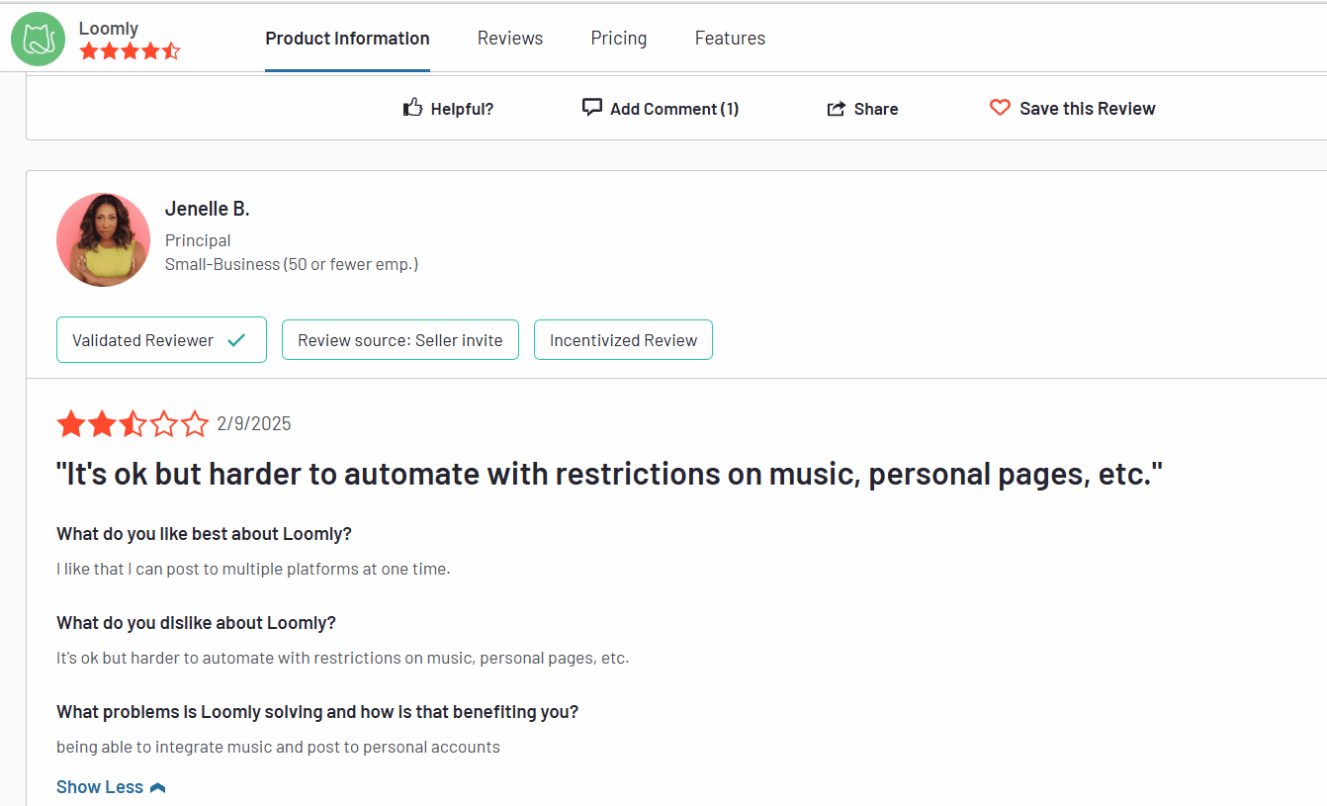Click the Validated Reviewer checkmark icon
The width and height of the screenshot is (1327, 806).
[236, 340]
